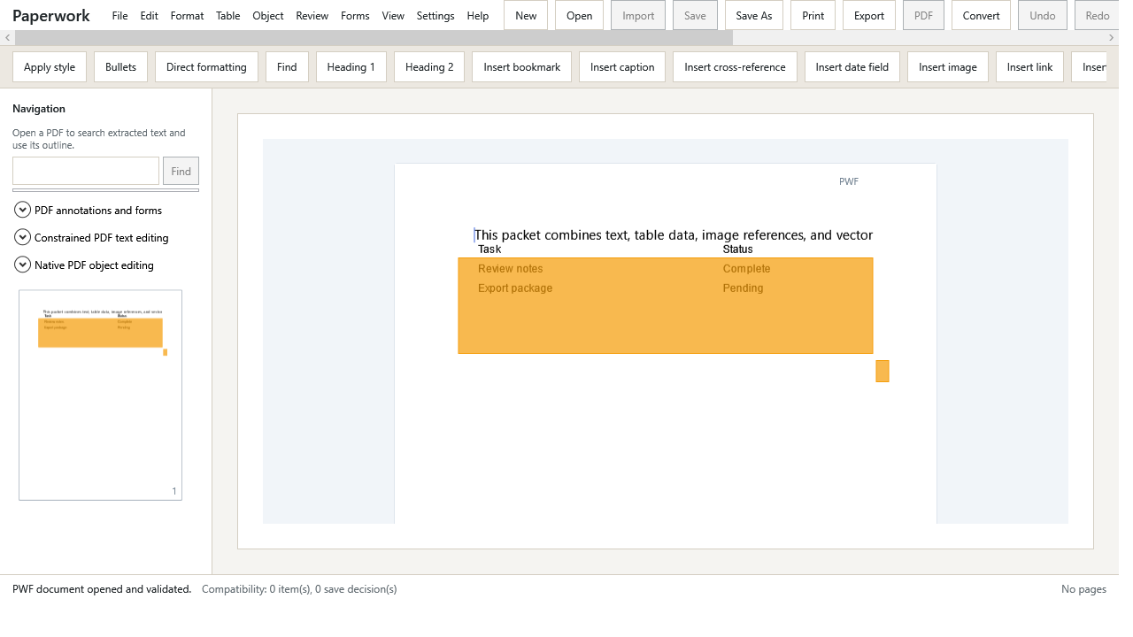Viewport: 1133px width, 637px height.
Task: Open the Format menu
Action: tap(187, 16)
